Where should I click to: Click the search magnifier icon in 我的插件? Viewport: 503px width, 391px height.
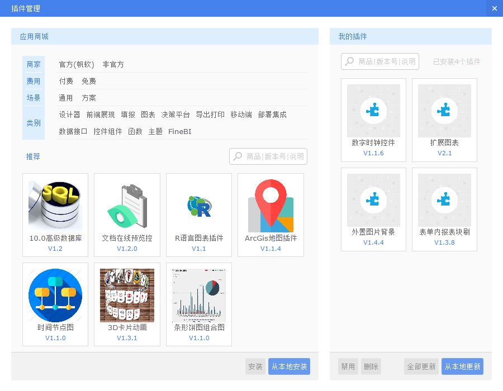tap(349, 61)
